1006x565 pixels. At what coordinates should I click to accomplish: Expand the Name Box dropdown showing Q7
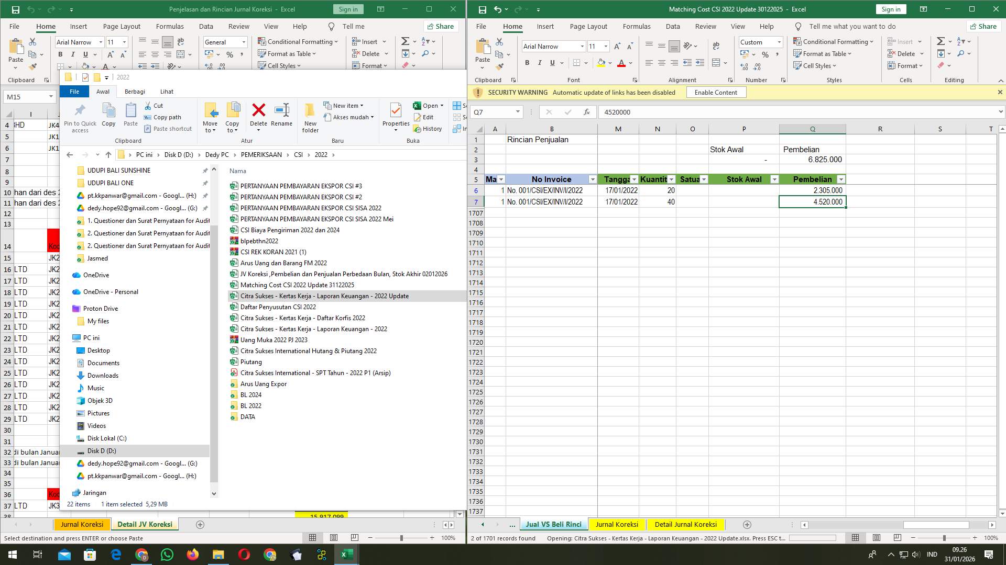coord(518,112)
